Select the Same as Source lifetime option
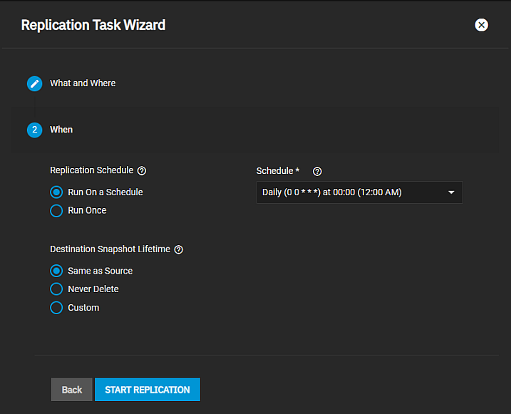The height and width of the screenshot is (414, 511). coord(56,271)
